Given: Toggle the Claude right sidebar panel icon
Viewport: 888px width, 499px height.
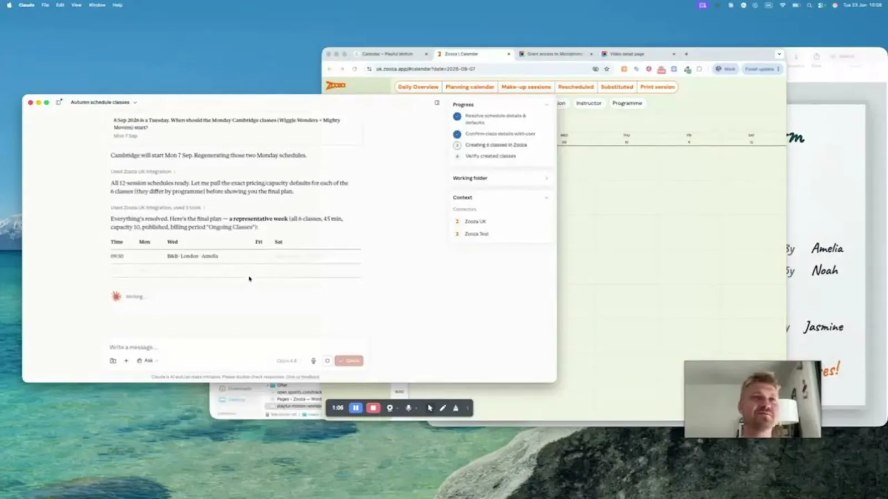Looking at the screenshot, I should 437,103.
